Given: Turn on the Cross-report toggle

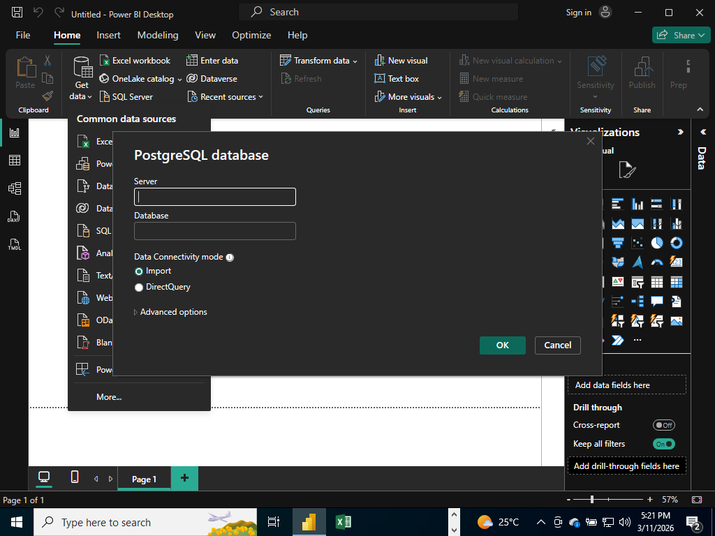Looking at the screenshot, I should (x=663, y=425).
